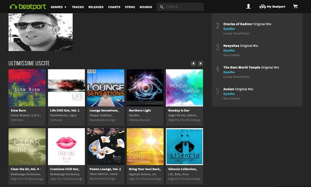Open the Creations Chill Out title link
The image size is (311, 187).
[65, 169]
